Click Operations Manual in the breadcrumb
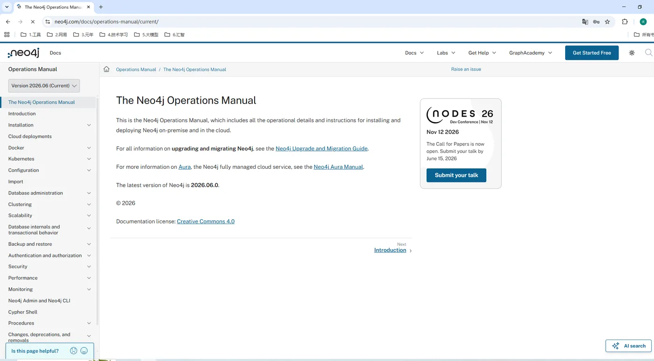The width and height of the screenshot is (654, 361). (x=136, y=69)
